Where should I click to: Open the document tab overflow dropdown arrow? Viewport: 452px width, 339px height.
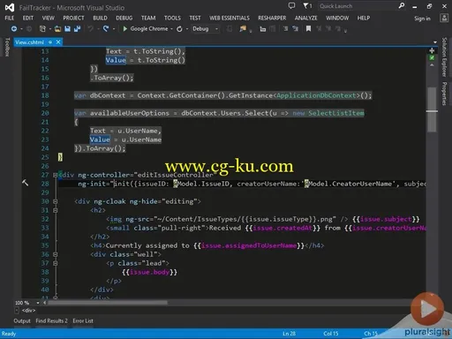point(435,42)
